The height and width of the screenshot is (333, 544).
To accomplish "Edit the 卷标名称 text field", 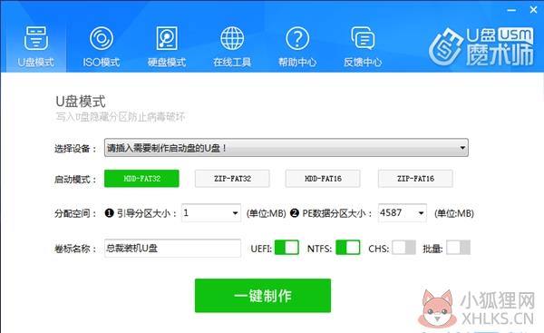I will 172,248.
